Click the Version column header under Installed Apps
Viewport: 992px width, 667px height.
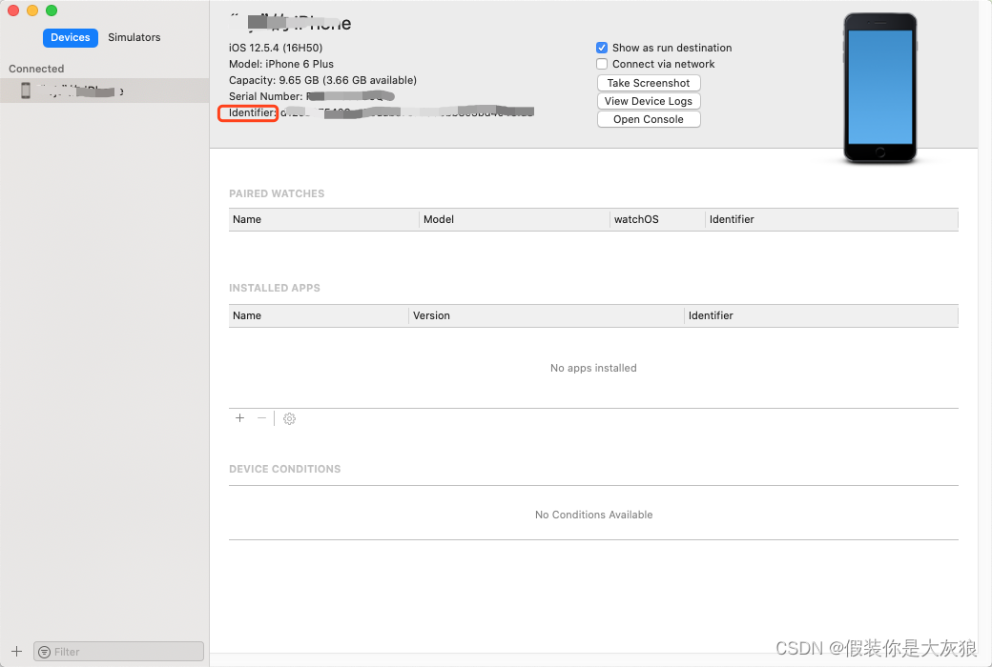pyautogui.click(x=429, y=315)
